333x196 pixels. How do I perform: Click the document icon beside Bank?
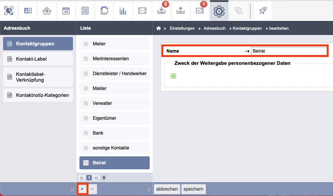86,133
